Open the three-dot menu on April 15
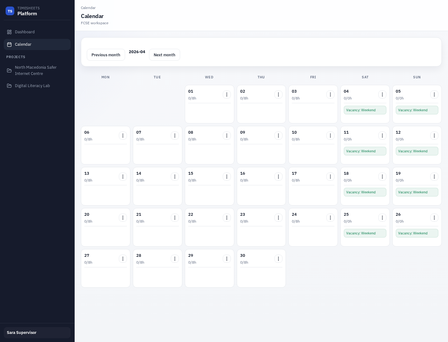Screen dimensions: 448x342 click(227, 177)
